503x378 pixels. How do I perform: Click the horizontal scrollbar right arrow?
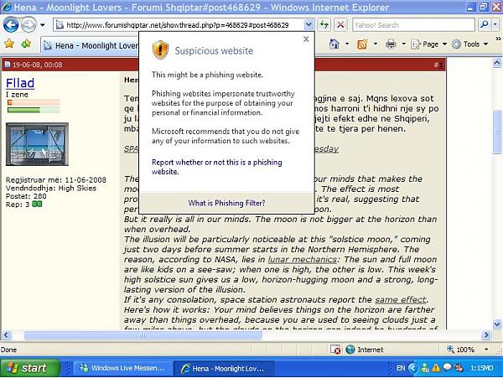click(486, 335)
